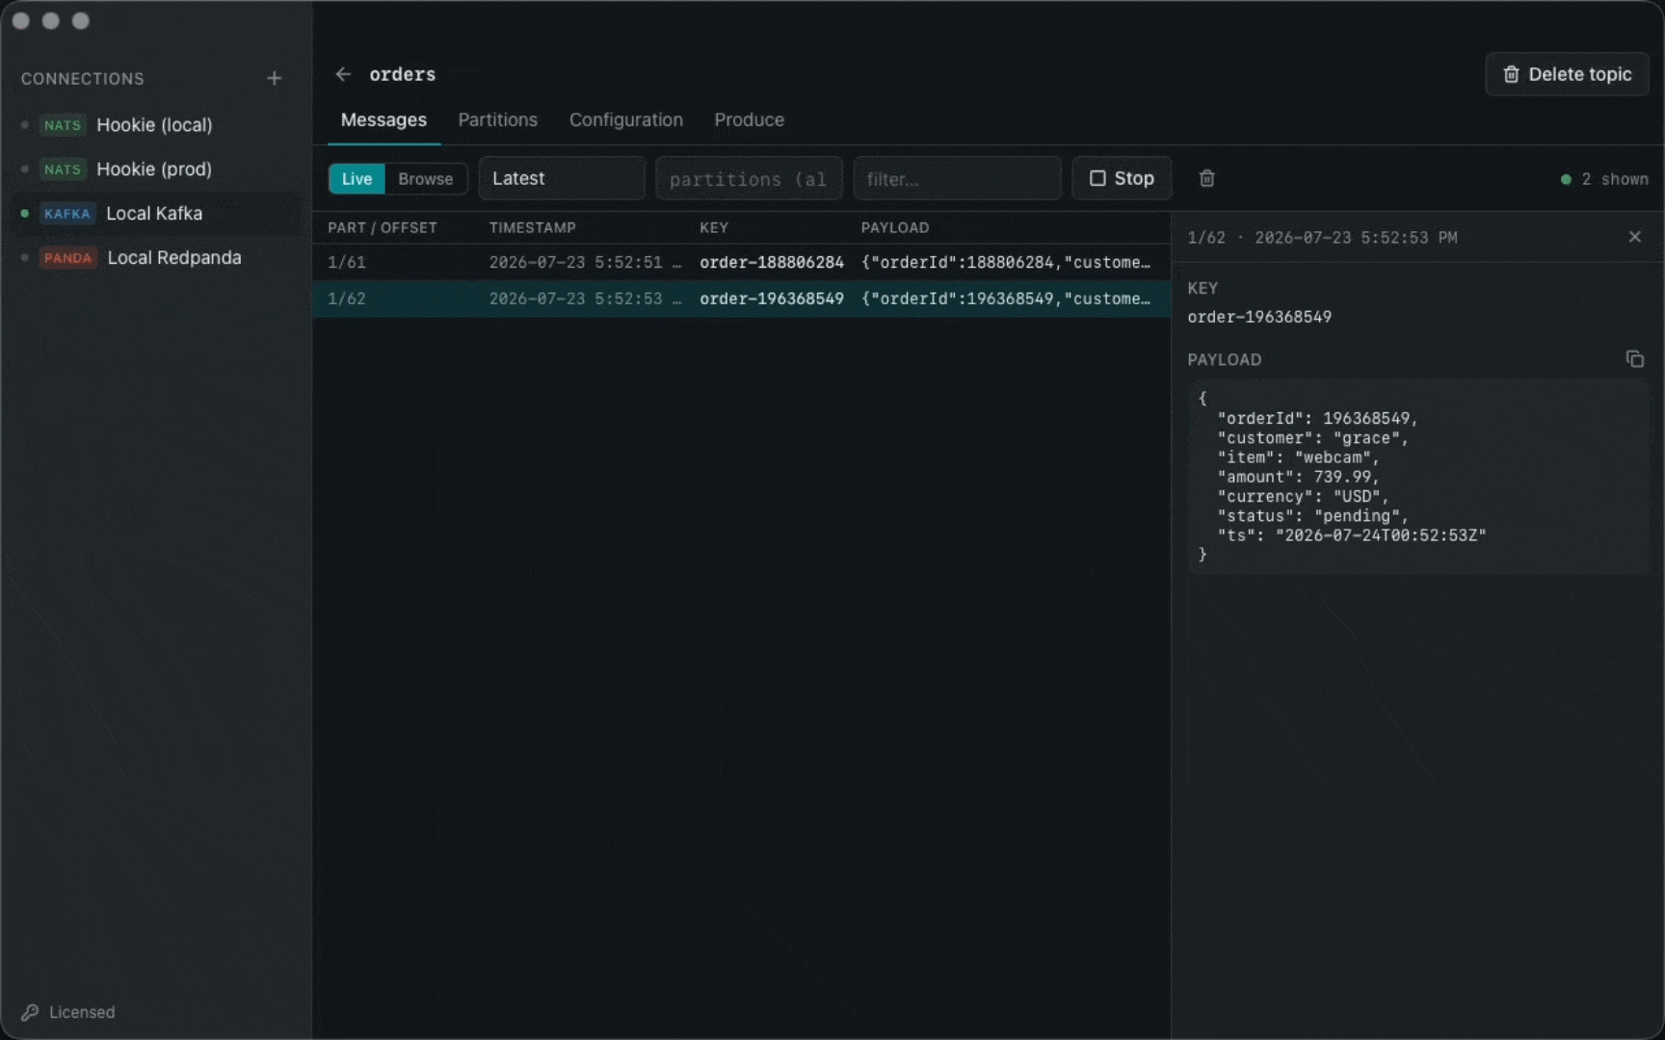The height and width of the screenshot is (1040, 1665).
Task: Click the "customer": "grace" payload line
Action: point(1312,438)
